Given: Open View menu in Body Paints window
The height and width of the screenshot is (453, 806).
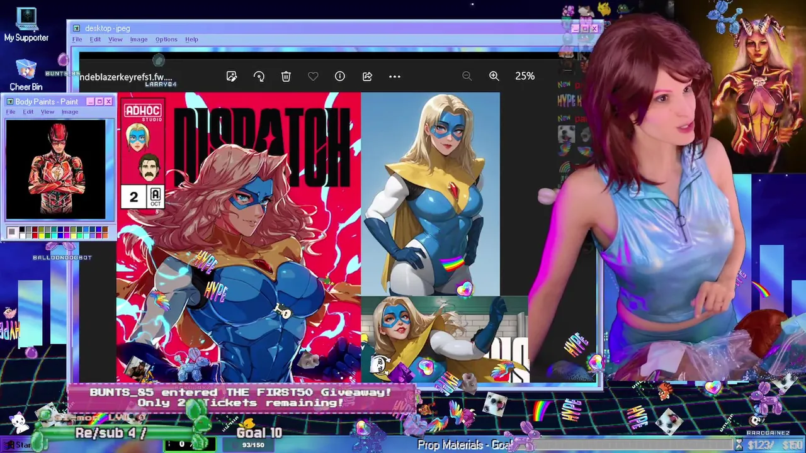Looking at the screenshot, I should click(x=47, y=112).
